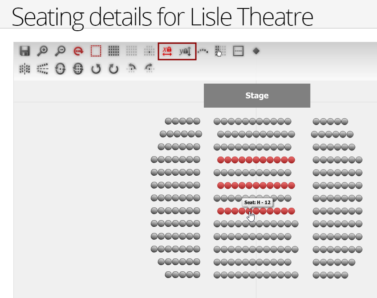This screenshot has width=377, height=298.
Task: Zoom in with the magnifier plus icon
Action: [x=43, y=51]
